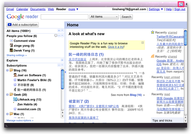Open the All items search dropdown
The image size is (191, 134).
[104, 17]
